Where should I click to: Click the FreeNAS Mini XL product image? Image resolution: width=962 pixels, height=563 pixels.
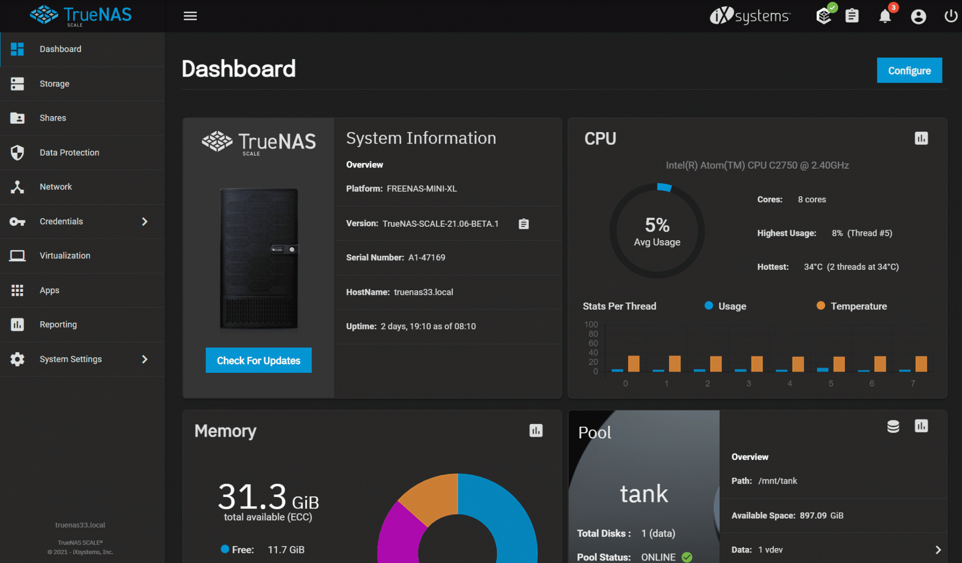259,258
